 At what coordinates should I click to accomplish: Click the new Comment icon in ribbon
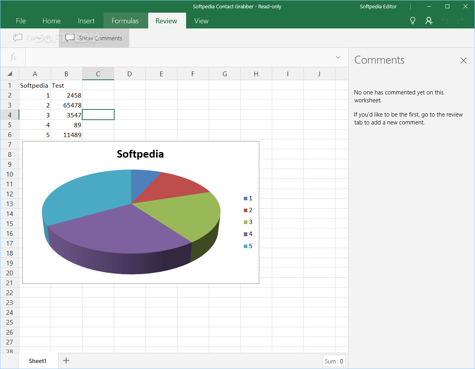pos(17,38)
